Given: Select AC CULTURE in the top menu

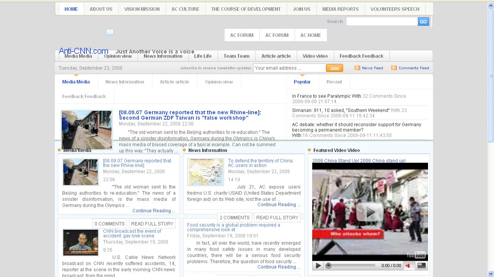Looking at the screenshot, I should [186, 9].
